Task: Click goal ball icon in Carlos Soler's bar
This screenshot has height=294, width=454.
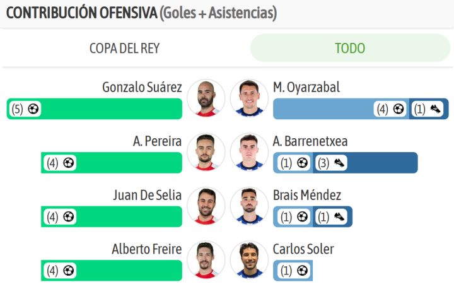Action: pyautogui.click(x=302, y=271)
